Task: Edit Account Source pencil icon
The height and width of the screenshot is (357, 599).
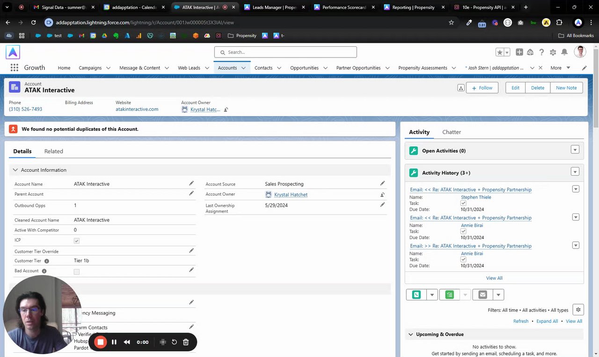Action: click(x=382, y=183)
